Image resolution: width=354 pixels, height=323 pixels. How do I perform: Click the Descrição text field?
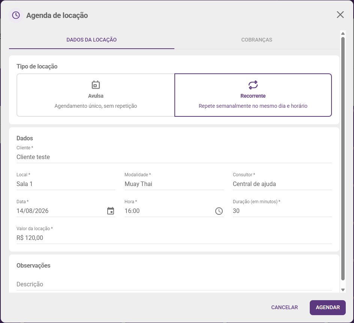click(x=174, y=284)
